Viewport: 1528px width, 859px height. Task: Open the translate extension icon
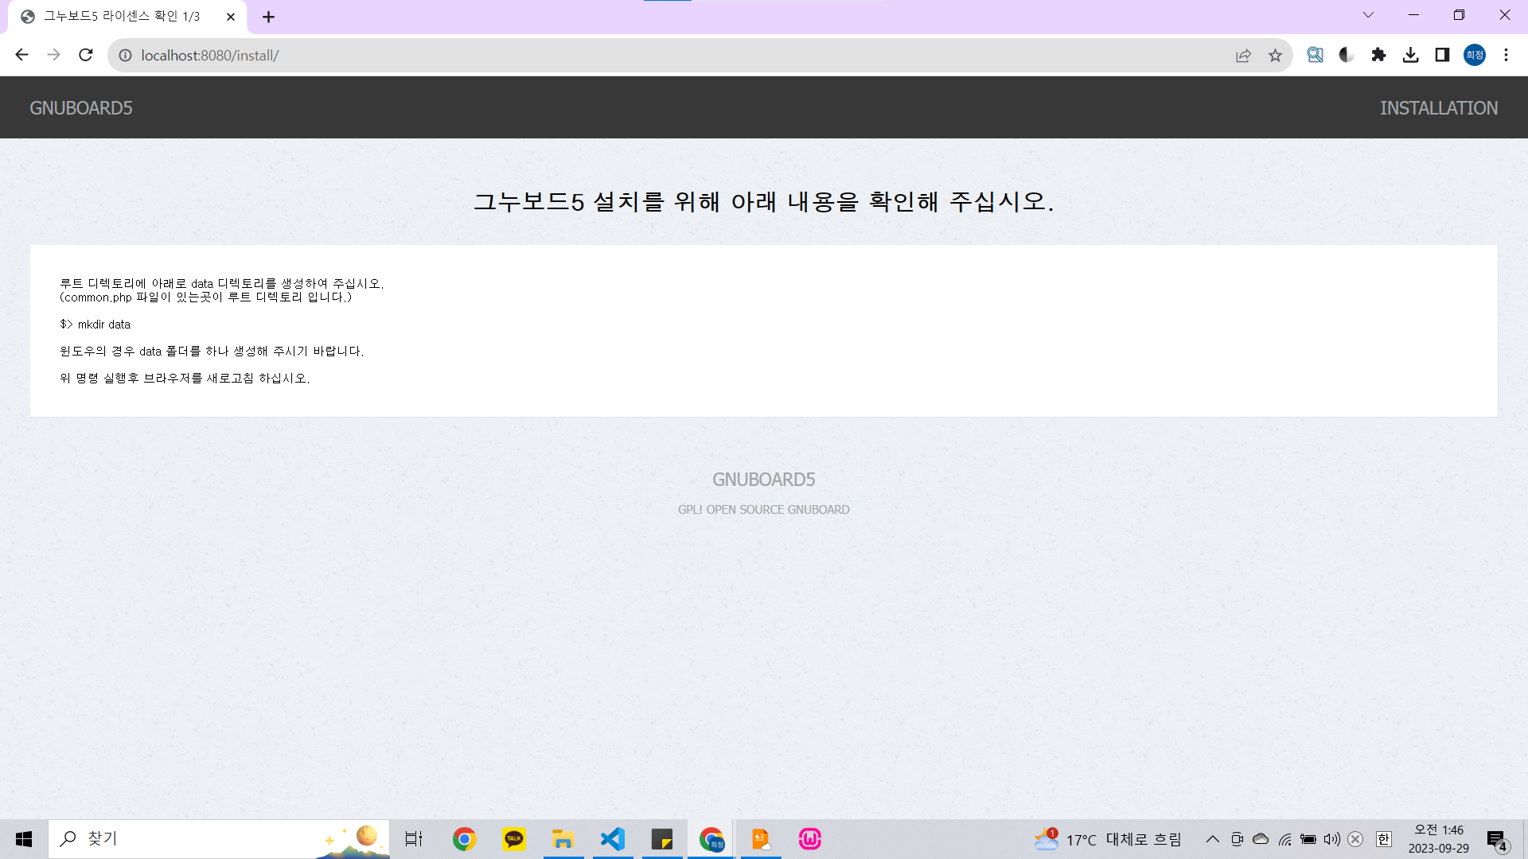tap(1315, 55)
